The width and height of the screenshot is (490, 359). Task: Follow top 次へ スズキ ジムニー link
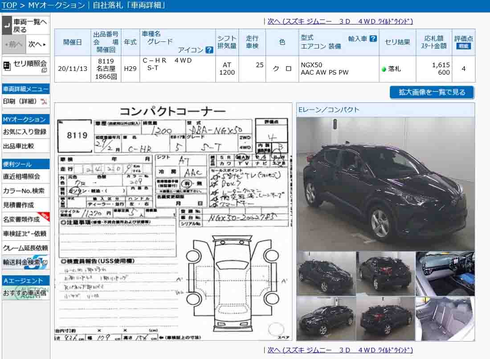pyautogui.click(x=340, y=21)
